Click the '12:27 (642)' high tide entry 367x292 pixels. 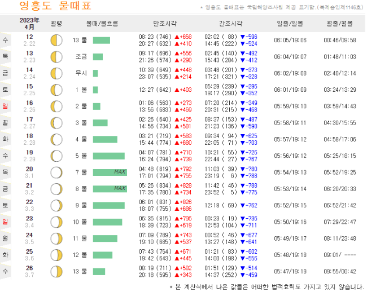tap(155, 90)
